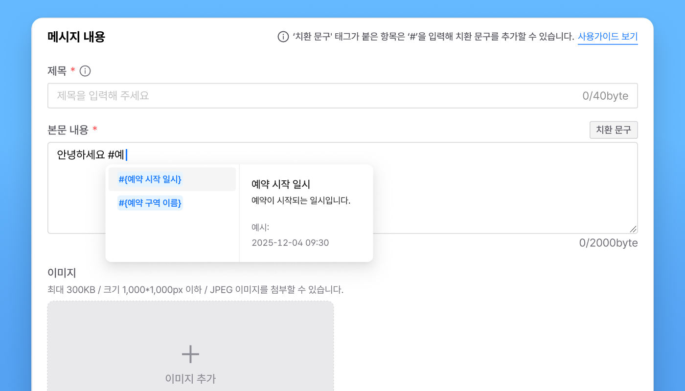Viewport: 685px width, 391px height.
Task: Click the 이미지 section label
Action: (x=62, y=273)
